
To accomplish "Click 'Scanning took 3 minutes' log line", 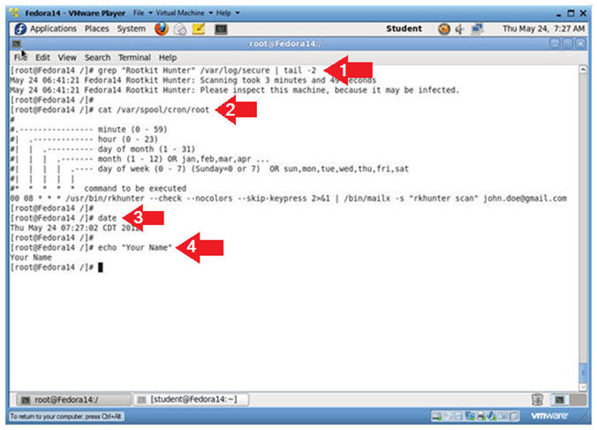I will [193, 80].
